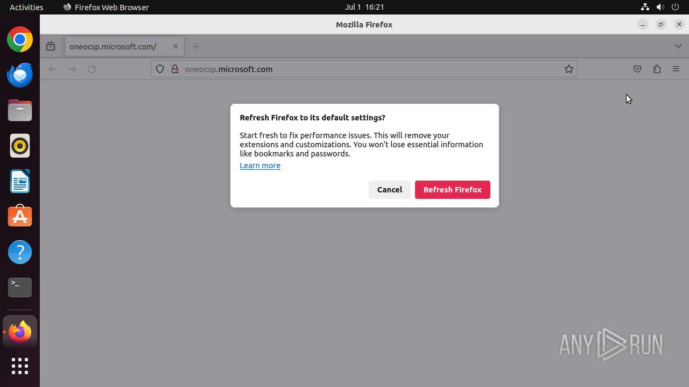Image resolution: width=689 pixels, height=387 pixels.
Task: Focus the oneocsp.microsoft.com address bar
Action: 364,69
